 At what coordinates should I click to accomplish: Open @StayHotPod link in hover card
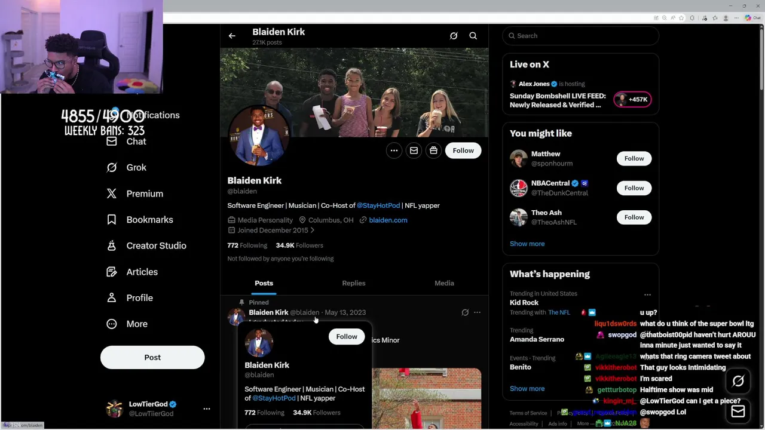(274, 398)
